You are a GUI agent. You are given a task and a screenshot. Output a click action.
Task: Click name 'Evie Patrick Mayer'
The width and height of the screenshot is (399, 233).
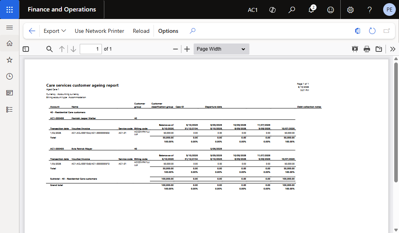click(x=82, y=149)
